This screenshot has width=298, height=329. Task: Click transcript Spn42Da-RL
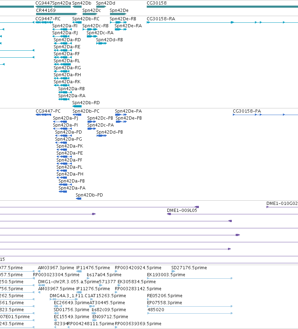[x=67, y=60]
